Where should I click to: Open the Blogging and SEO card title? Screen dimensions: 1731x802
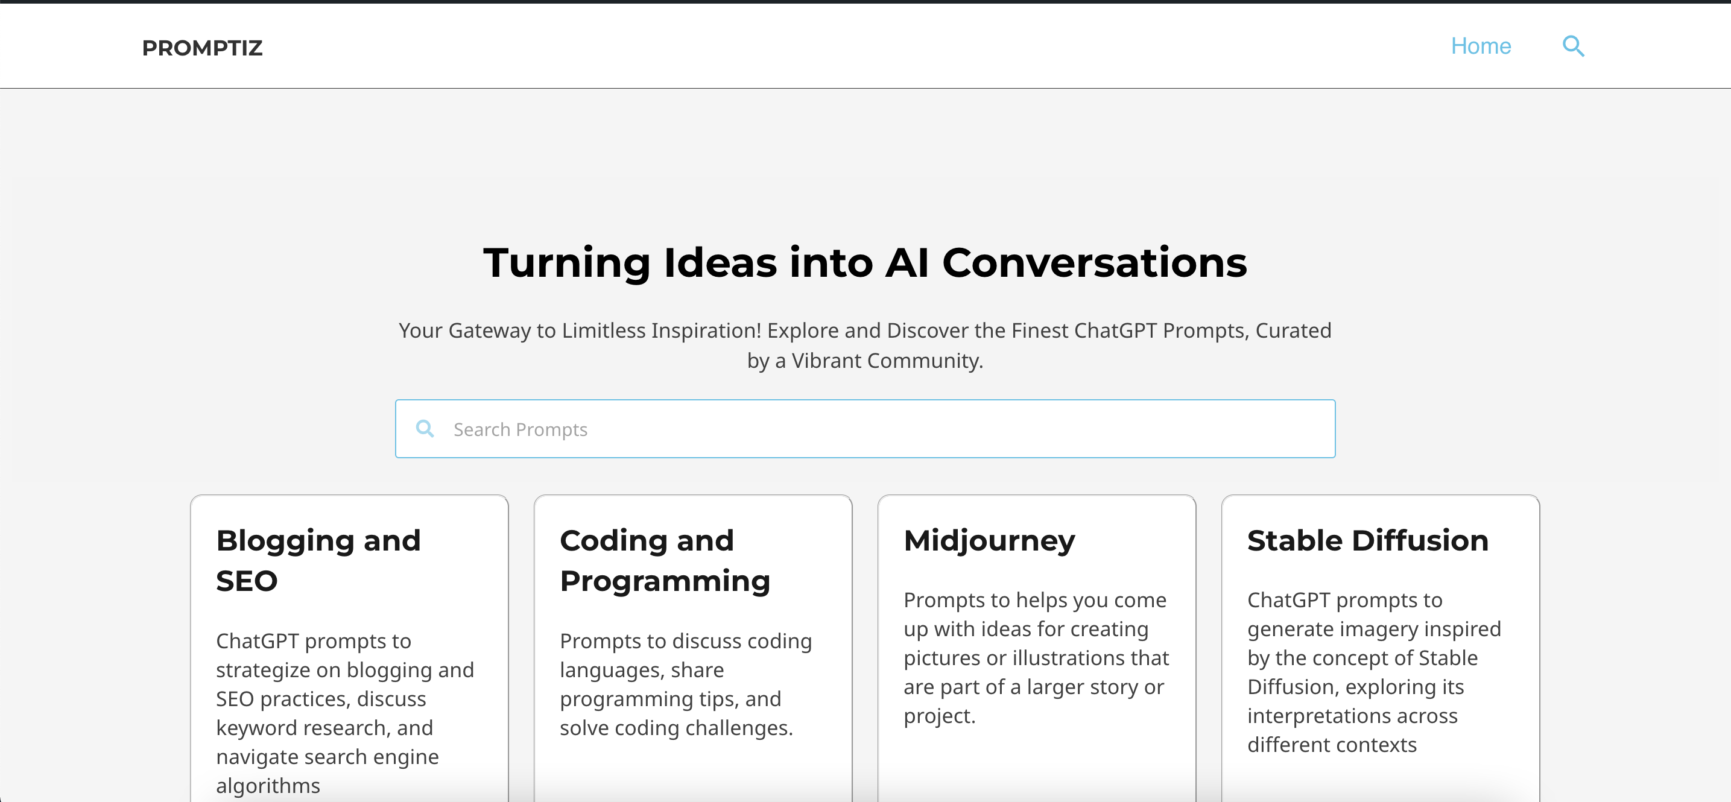[318, 560]
